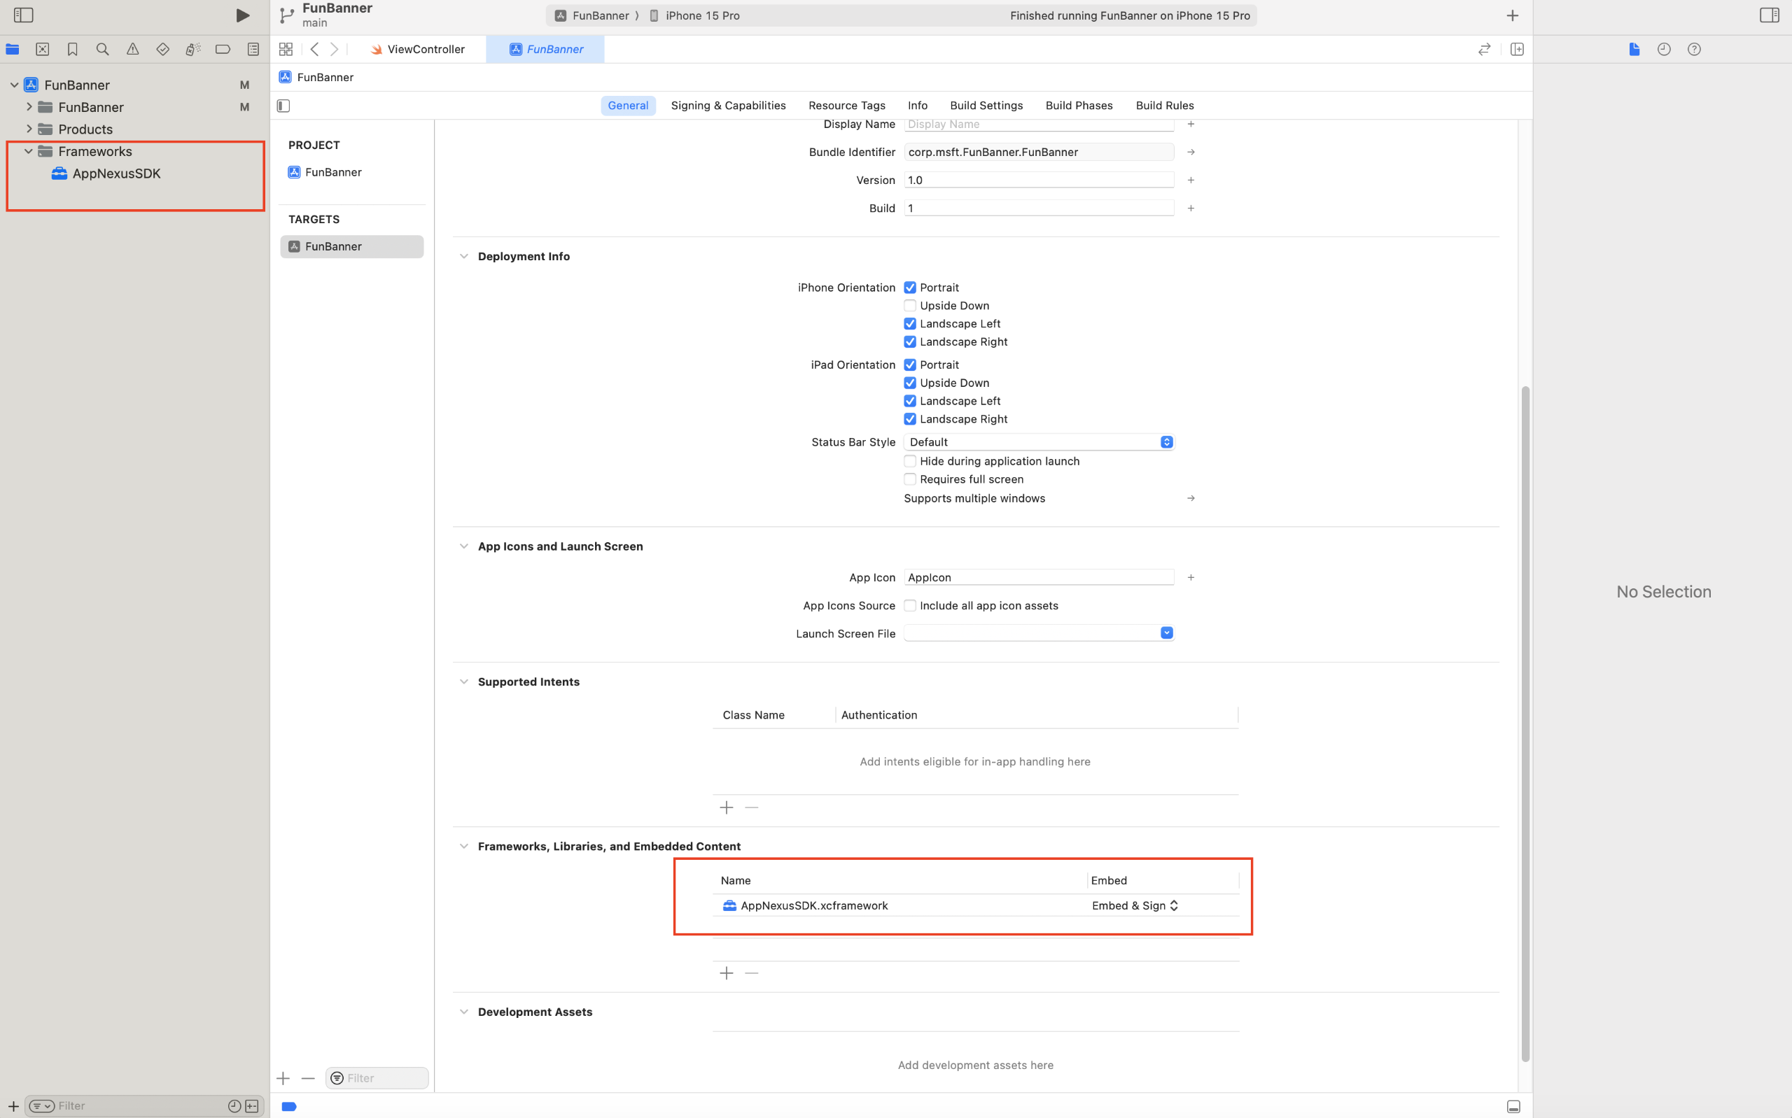
Task: Open the Build Phases tab
Action: coord(1078,105)
